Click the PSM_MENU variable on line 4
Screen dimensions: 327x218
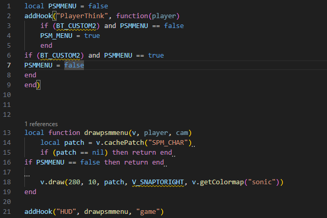tap(56, 36)
